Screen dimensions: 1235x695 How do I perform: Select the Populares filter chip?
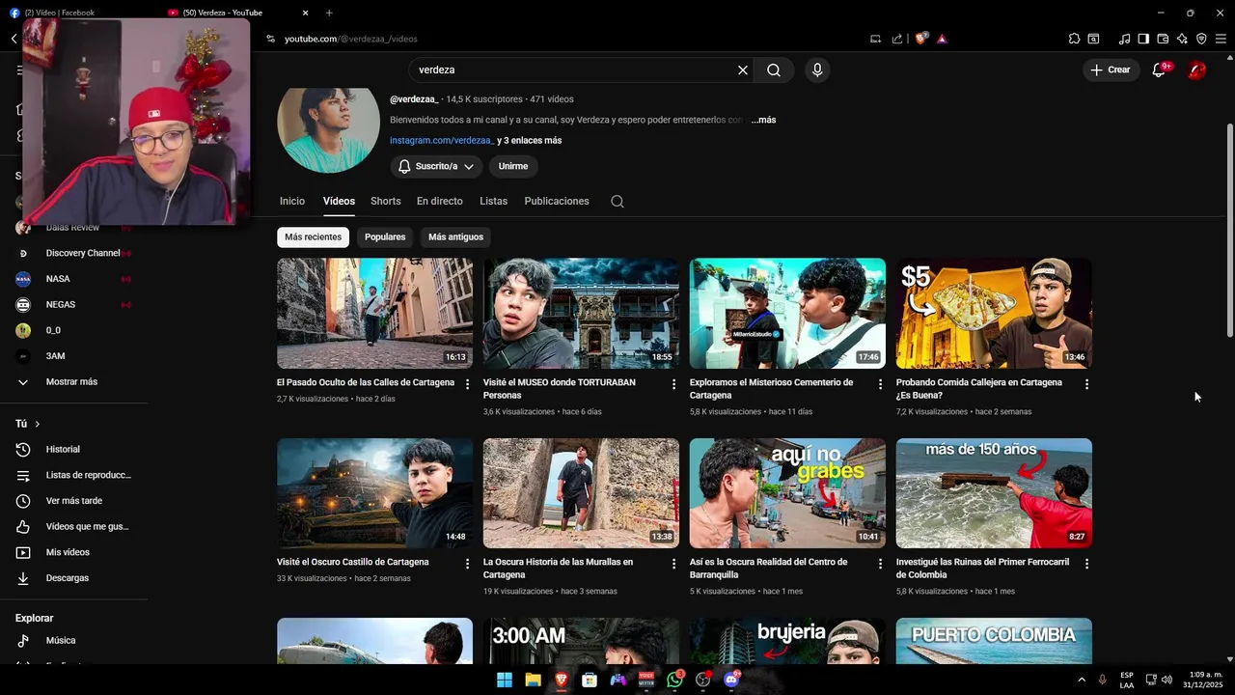coord(385,236)
